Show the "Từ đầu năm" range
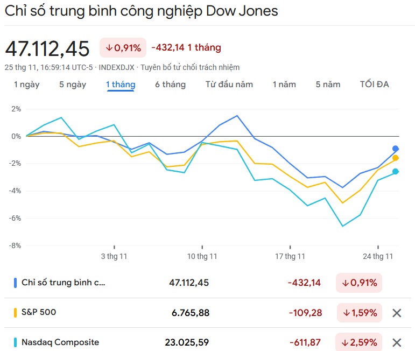Screen dimensions: 415x351 pyautogui.click(x=229, y=85)
